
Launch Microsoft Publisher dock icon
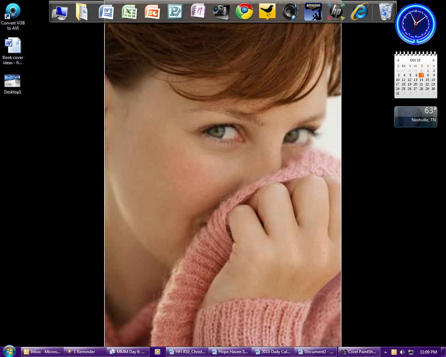[x=175, y=12]
